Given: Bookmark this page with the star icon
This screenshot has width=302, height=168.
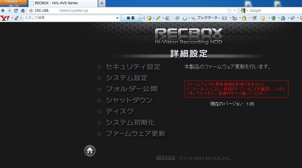Looking at the screenshot, I should [x=229, y=11].
